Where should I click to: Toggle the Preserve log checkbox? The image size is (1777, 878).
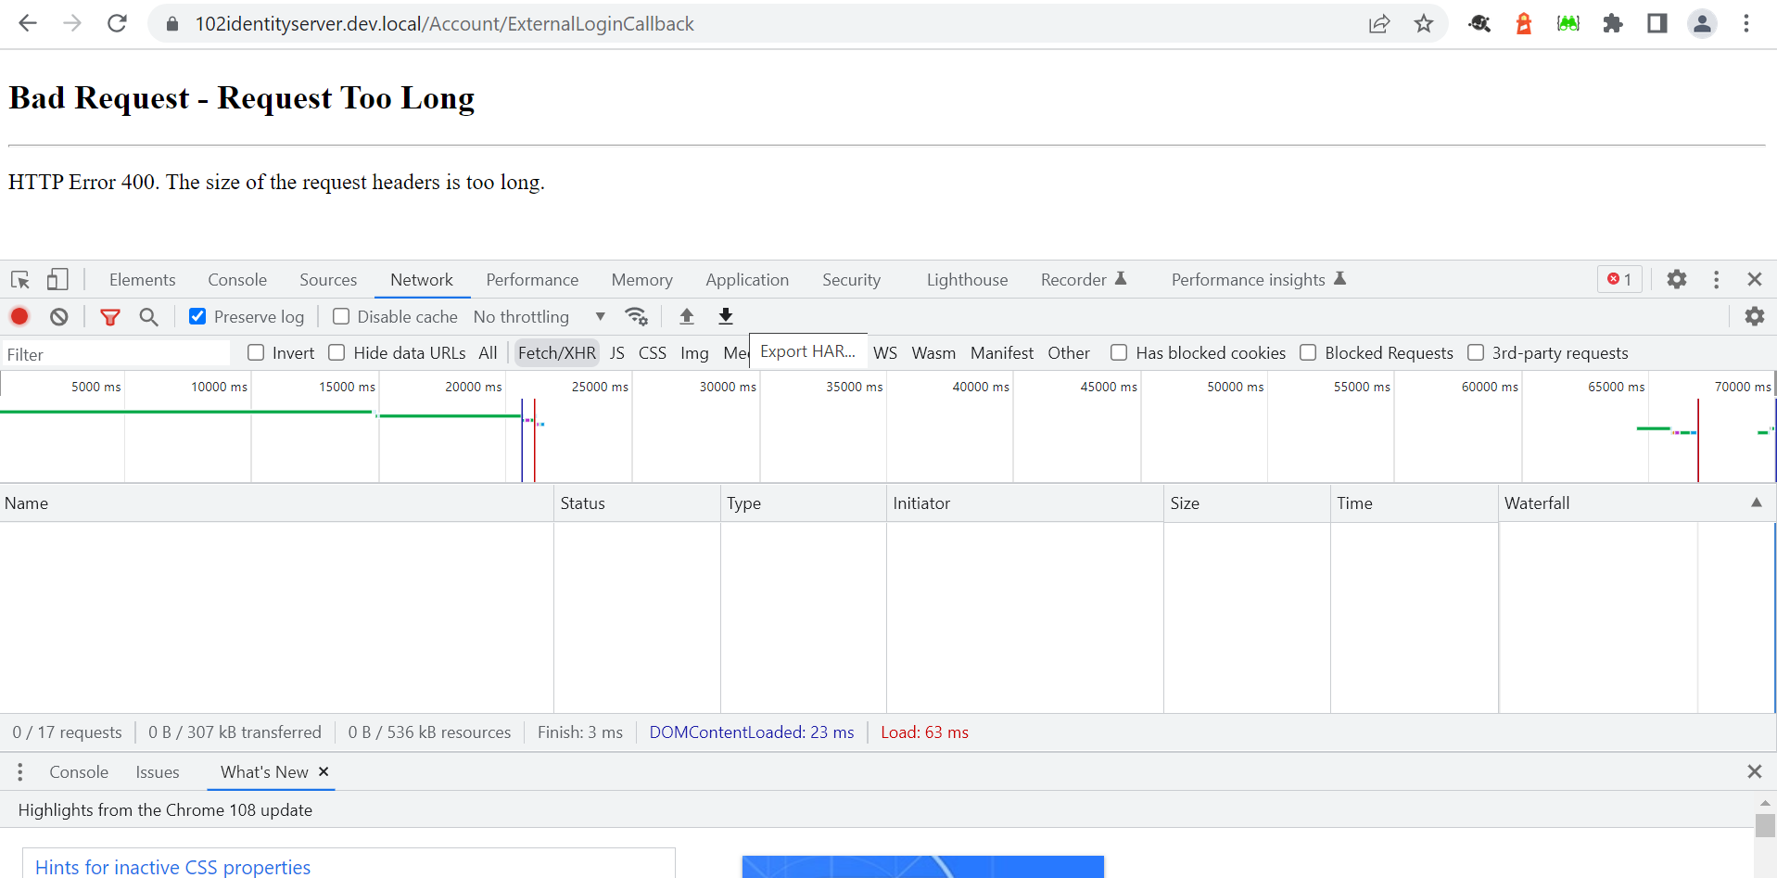coord(197,316)
